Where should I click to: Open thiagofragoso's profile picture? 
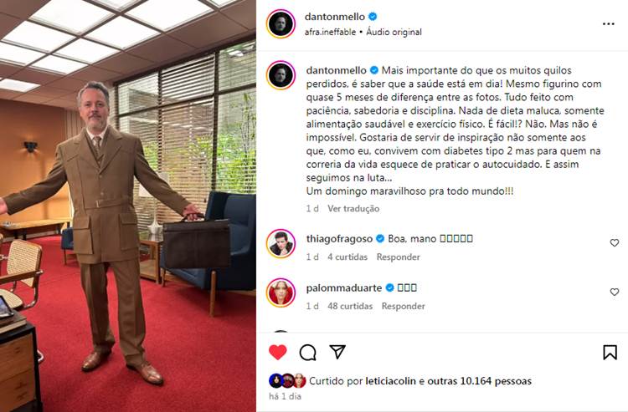pyautogui.click(x=281, y=244)
